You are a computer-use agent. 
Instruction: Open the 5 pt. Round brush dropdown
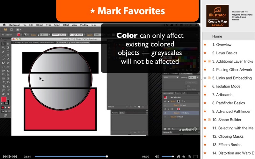pyautogui.click(x=84, y=35)
